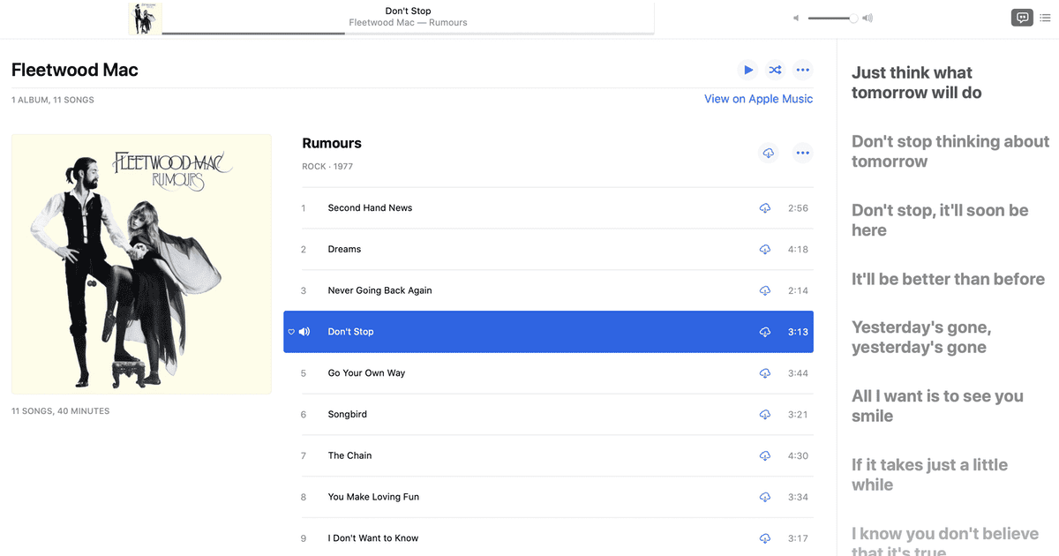Download the Rumours album
1059x556 pixels.
[x=769, y=153]
